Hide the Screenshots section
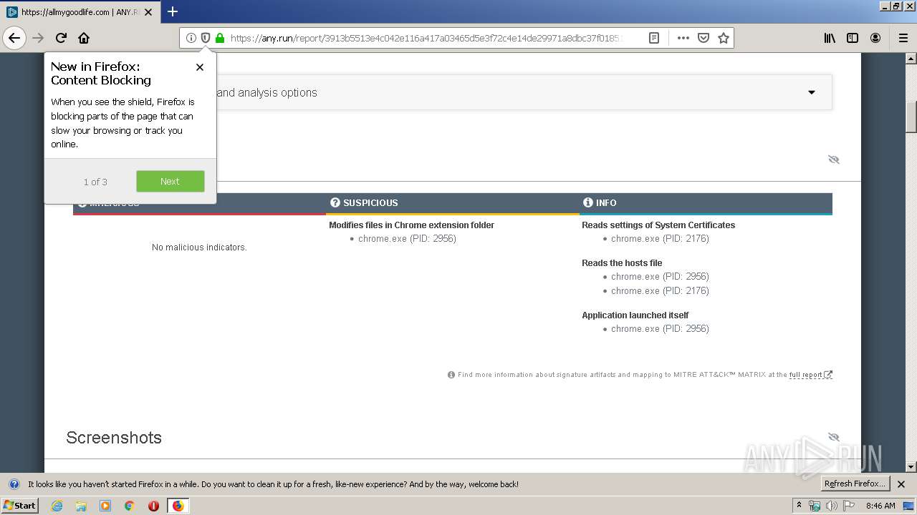The height and width of the screenshot is (515, 917). pos(834,437)
